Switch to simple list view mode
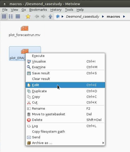This screenshot has height=152, width=130. pyautogui.click(x=11, y=16)
